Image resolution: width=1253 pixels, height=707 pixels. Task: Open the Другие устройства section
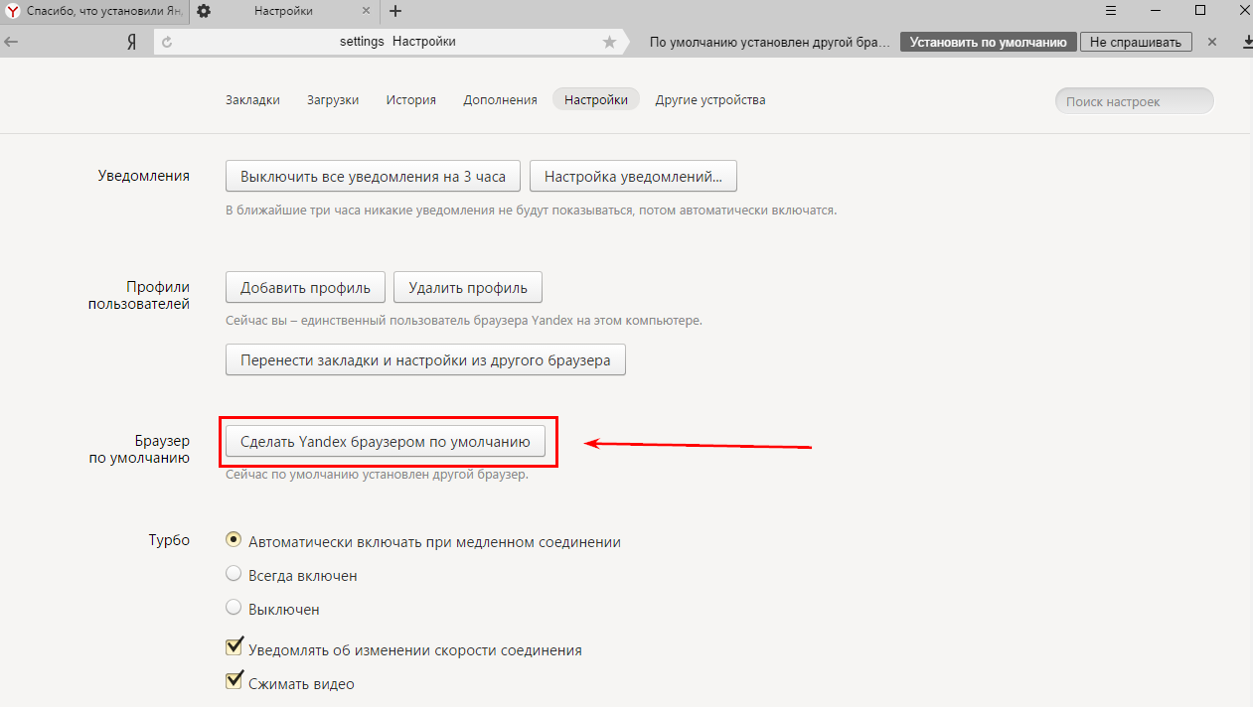(710, 100)
